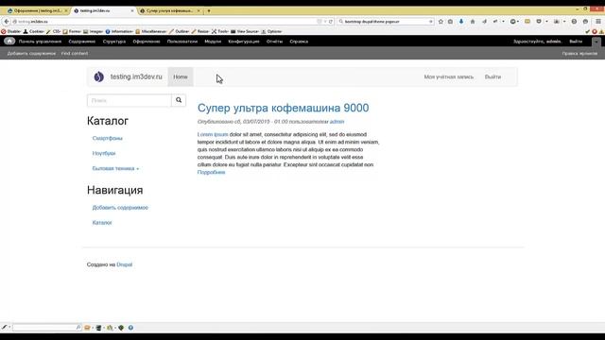Open Forms menu in Web Developer toolbar
The height and width of the screenshot is (340, 605).
[x=72, y=31]
